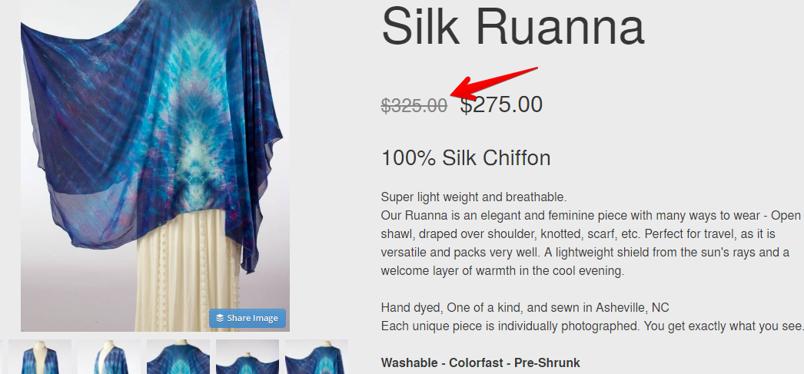Click the 'Each unique piece is individually photographed' sentence
Image resolution: width=804 pixels, height=374 pixels.
point(592,326)
